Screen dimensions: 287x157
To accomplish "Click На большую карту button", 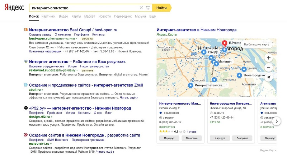I will pos(257,44).
